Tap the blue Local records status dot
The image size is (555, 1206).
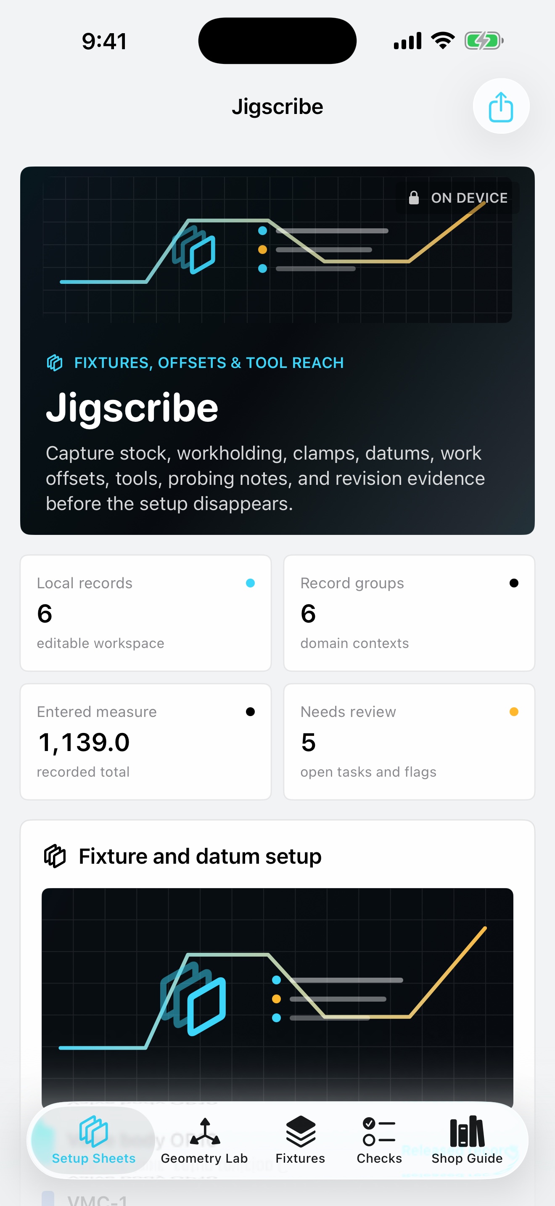pos(250,583)
